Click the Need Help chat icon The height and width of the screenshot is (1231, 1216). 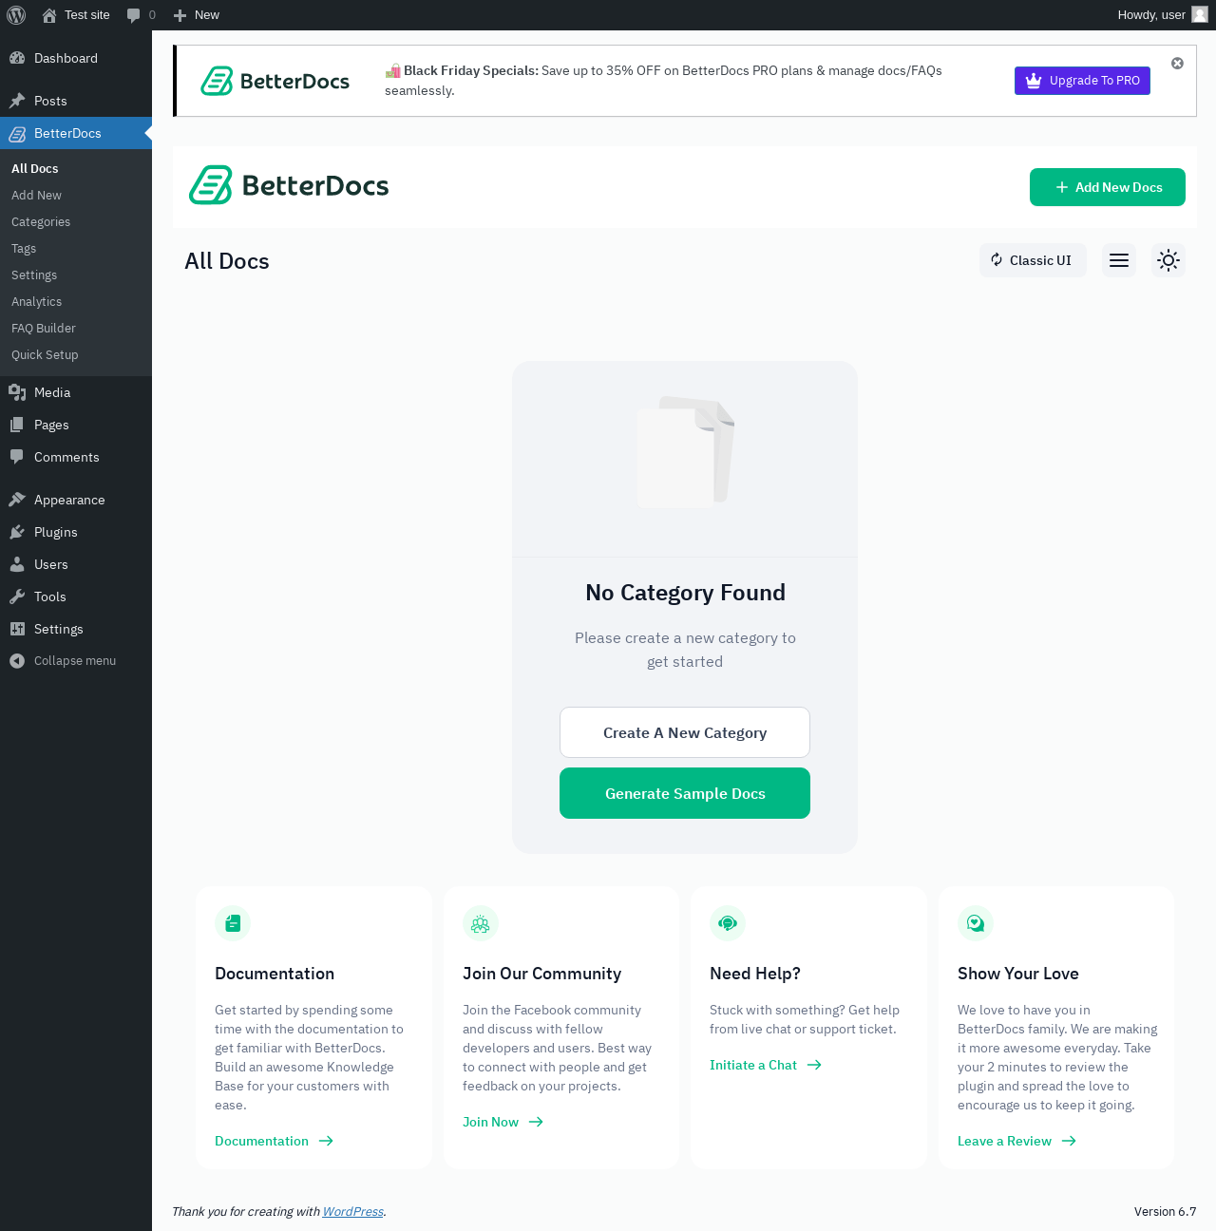tap(728, 923)
